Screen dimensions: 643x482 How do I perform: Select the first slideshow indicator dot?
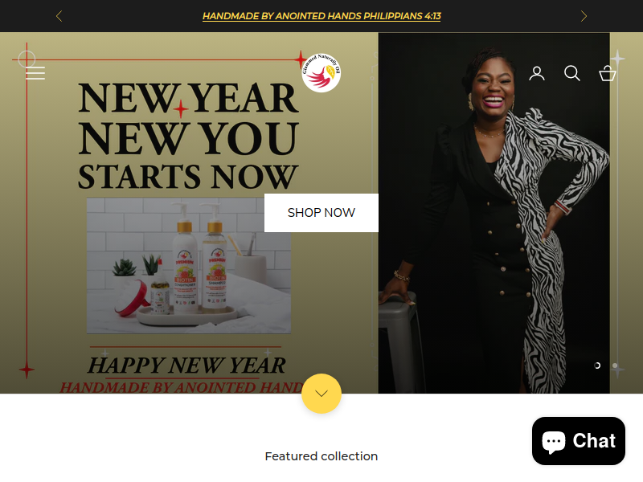pos(597,366)
